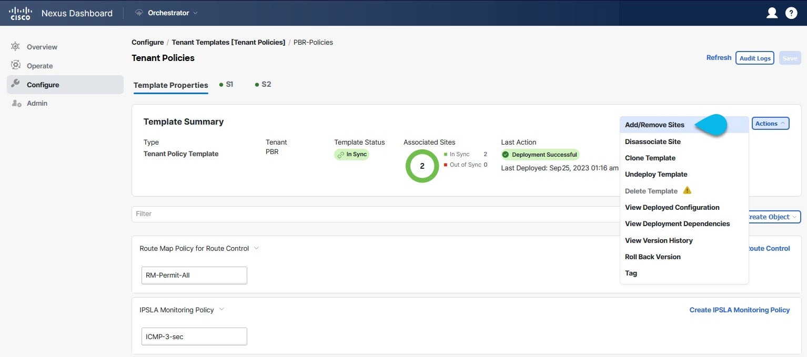Viewport: 807px width, 357px height.
Task: Click the Overview sidebar icon
Action: pyautogui.click(x=15, y=47)
